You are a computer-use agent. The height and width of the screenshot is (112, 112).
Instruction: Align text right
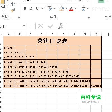click(x=108, y=8)
